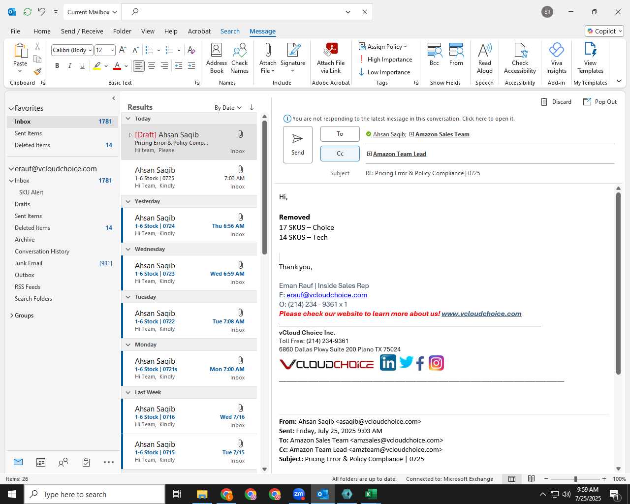
Task: Open People contacts in navigation bar
Action: (x=63, y=462)
